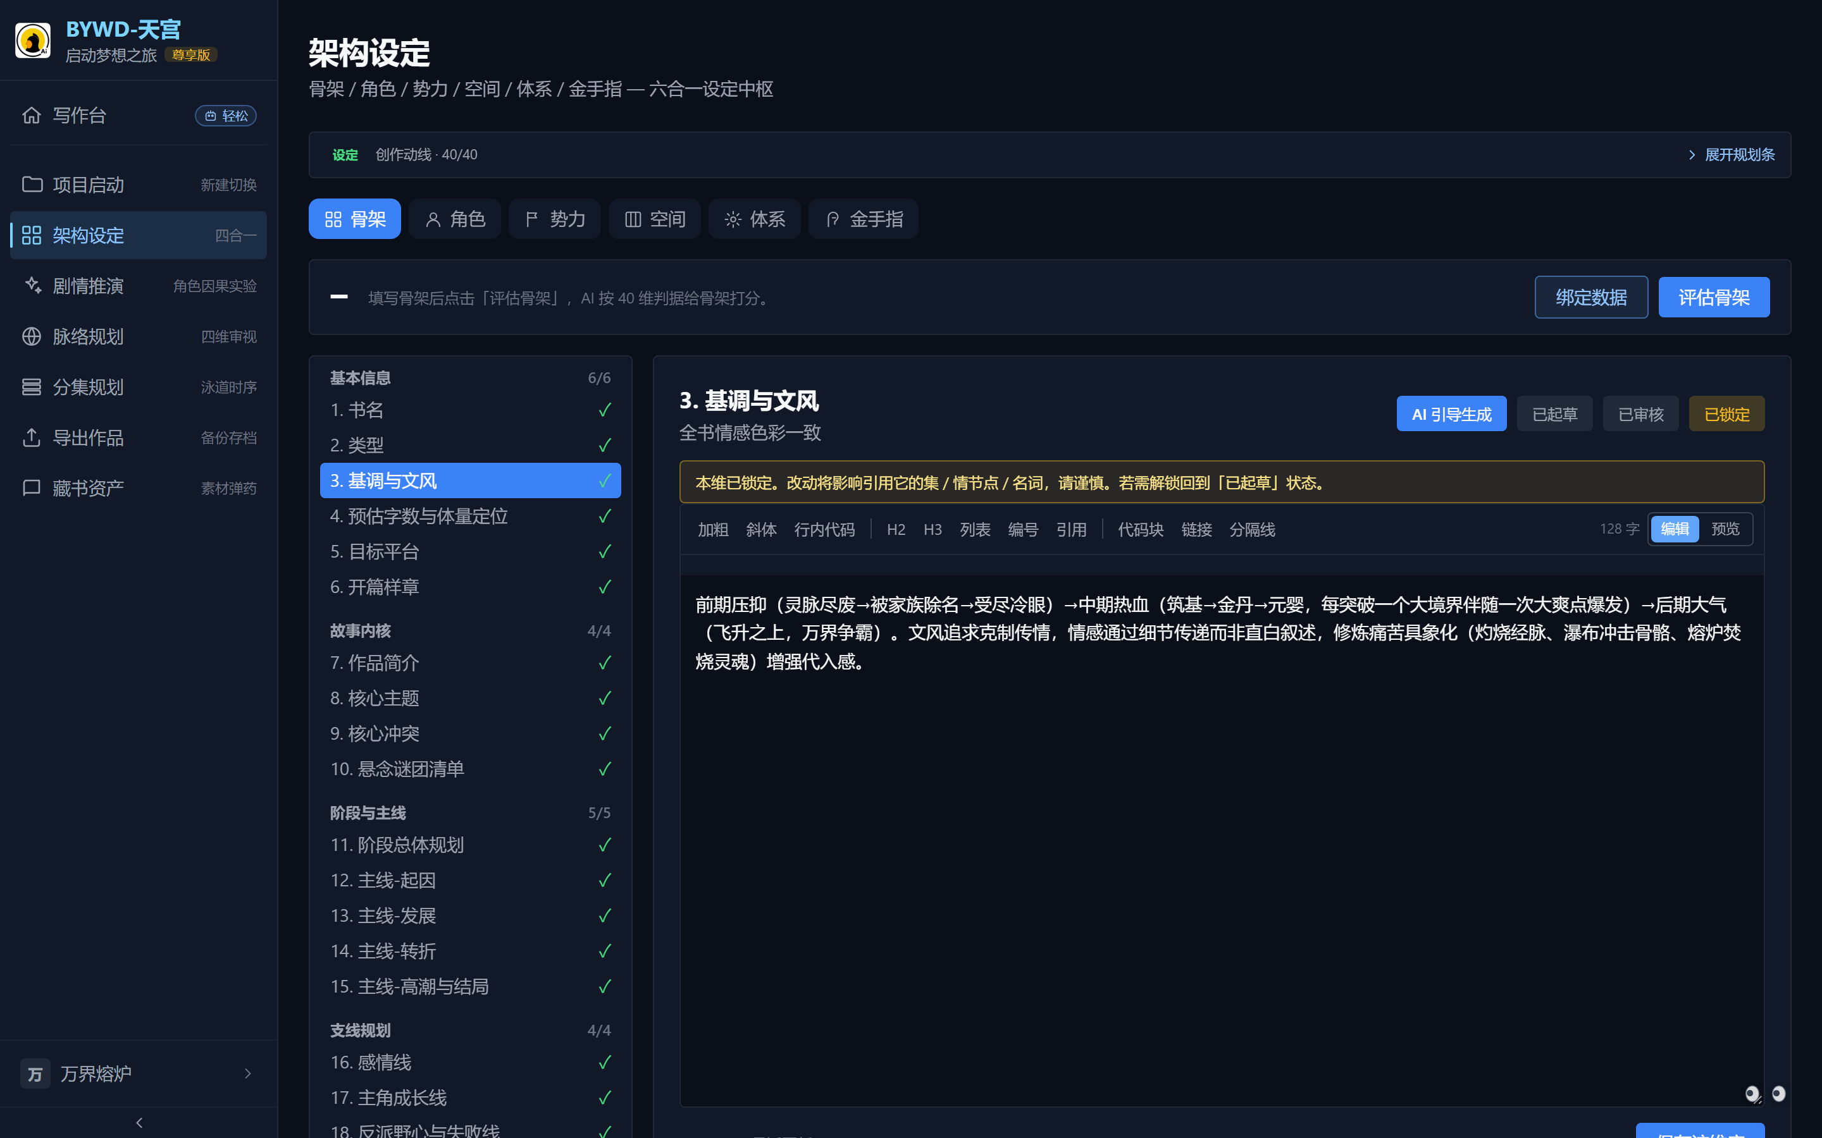Screen dimensions: 1822x1138
Task: Switch editor to 预览 mode
Action: [x=1725, y=529]
